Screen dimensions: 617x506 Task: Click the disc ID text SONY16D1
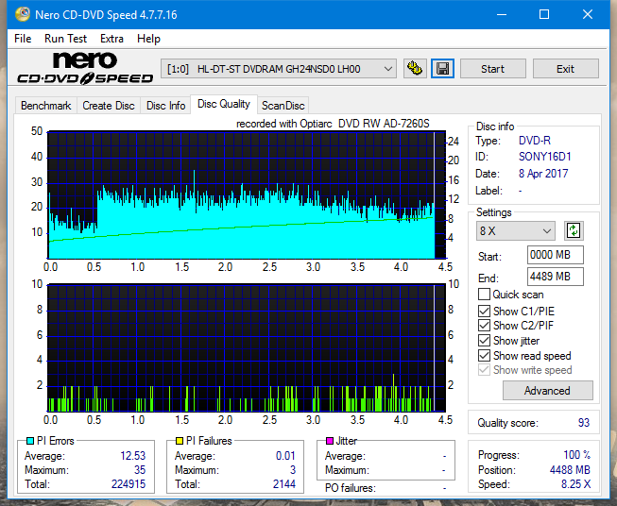pos(544,157)
